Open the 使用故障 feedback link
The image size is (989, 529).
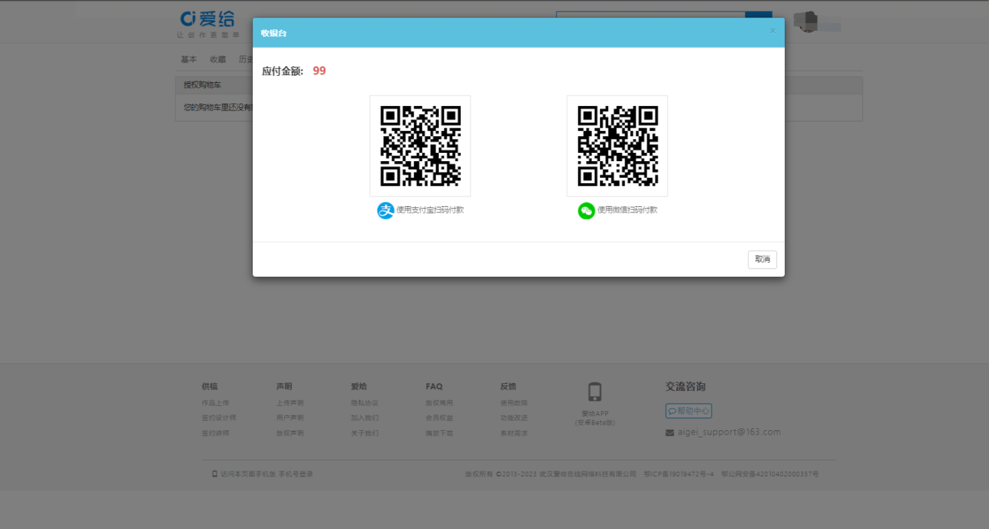pos(514,403)
